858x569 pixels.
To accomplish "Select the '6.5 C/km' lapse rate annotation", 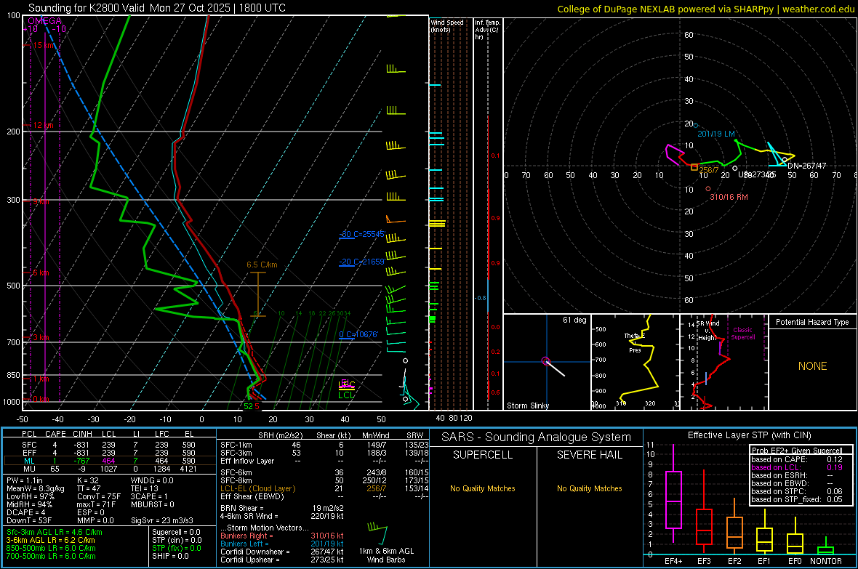I will tap(262, 265).
